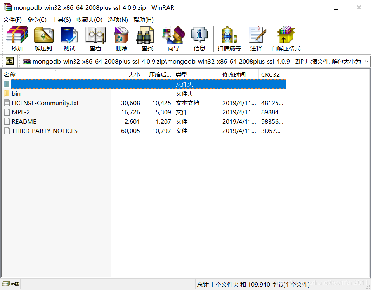The height and width of the screenshot is (290, 371).
Task: Click the size value 16,726
Action: 131,112
